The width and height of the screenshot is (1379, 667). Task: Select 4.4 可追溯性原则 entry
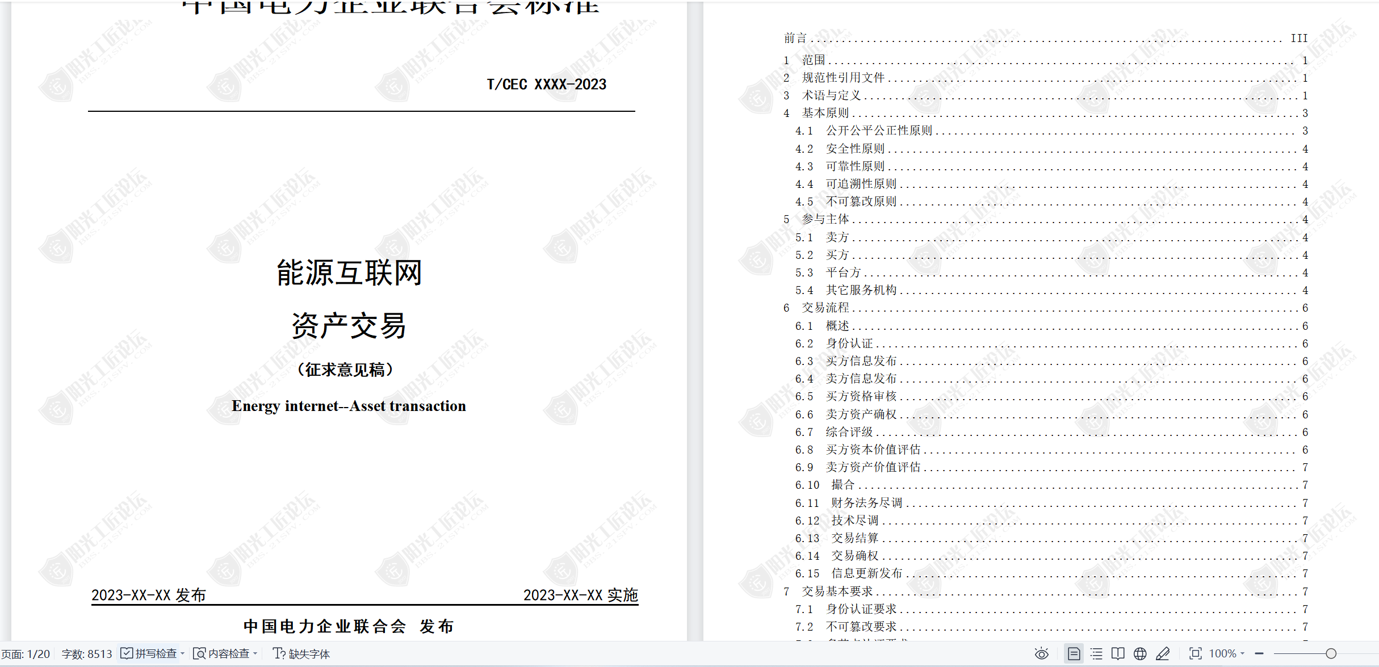coord(1051,184)
